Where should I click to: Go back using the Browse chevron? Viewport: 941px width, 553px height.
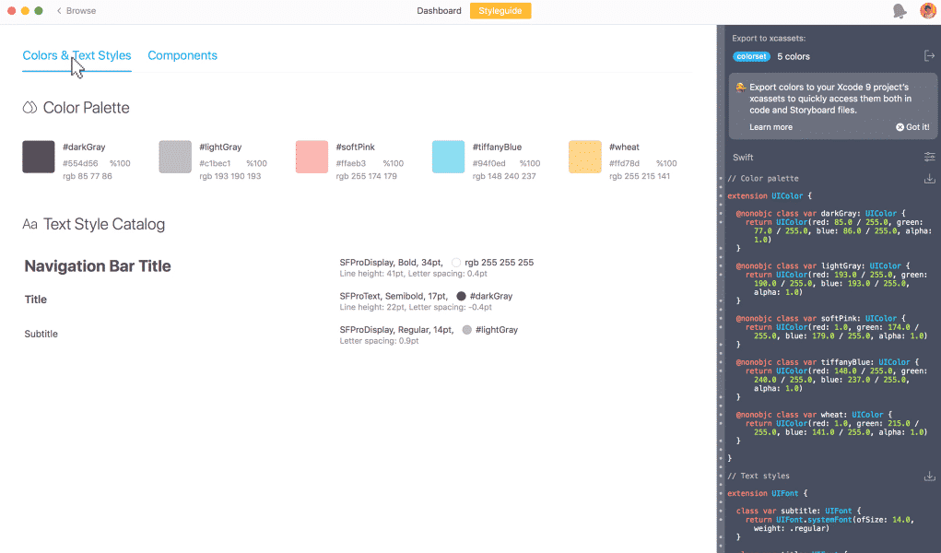point(60,11)
